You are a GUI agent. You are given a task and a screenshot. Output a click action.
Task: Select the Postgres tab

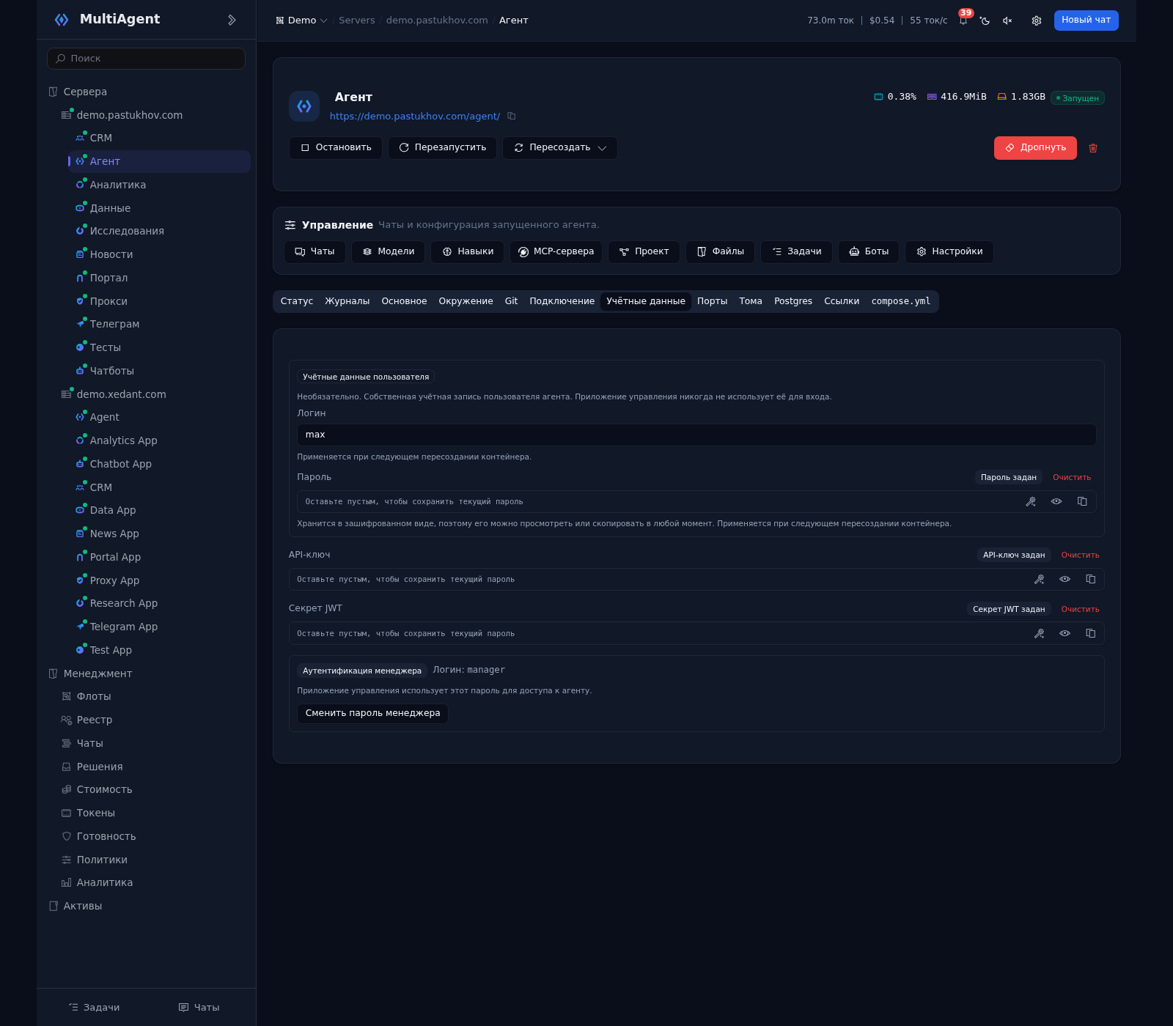coord(793,301)
